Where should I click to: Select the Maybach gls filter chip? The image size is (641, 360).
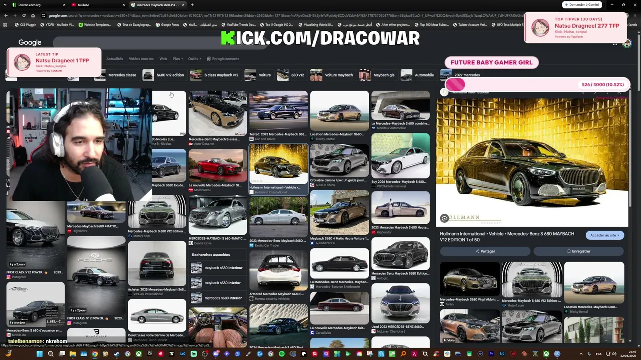(377, 75)
